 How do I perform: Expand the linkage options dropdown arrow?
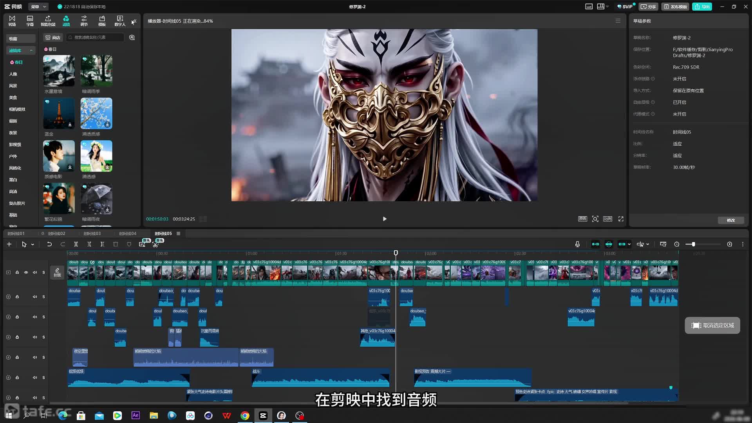pos(629,244)
